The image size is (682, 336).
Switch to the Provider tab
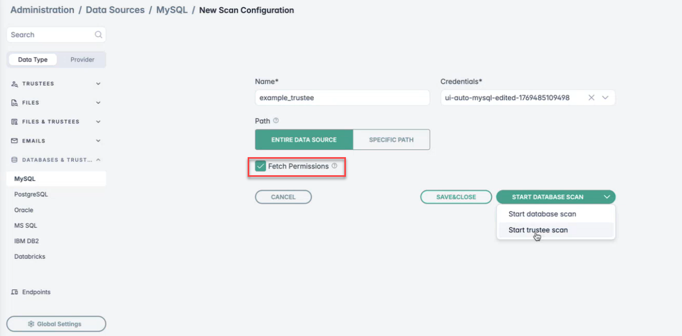(x=82, y=59)
